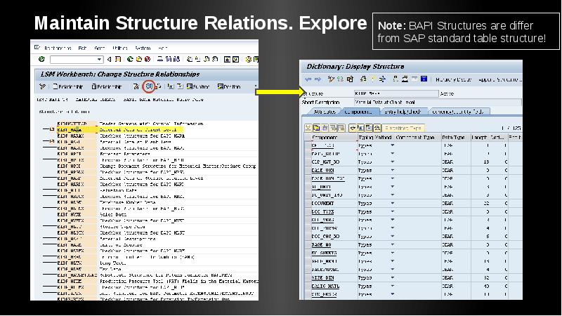Click the Short Description input field

[438, 102]
